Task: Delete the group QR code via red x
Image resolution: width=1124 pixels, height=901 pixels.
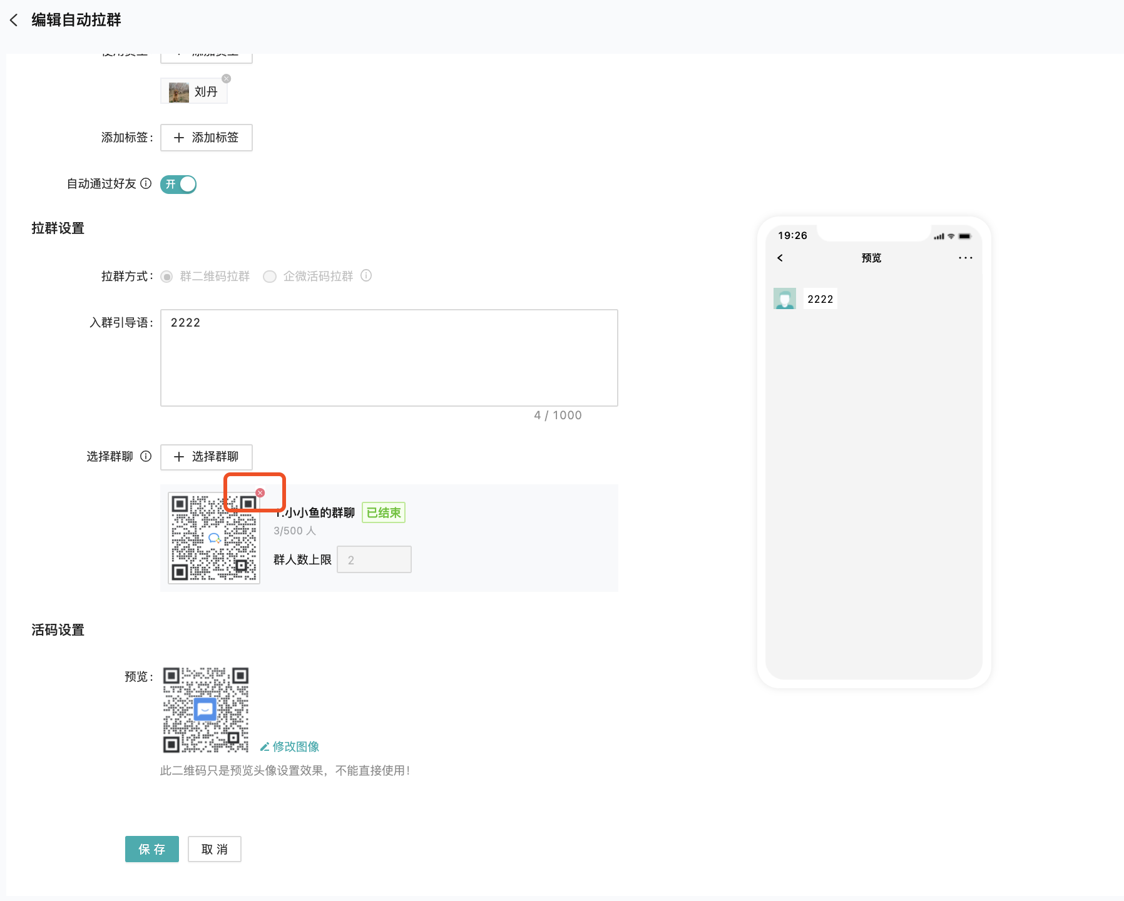Action: pos(260,493)
